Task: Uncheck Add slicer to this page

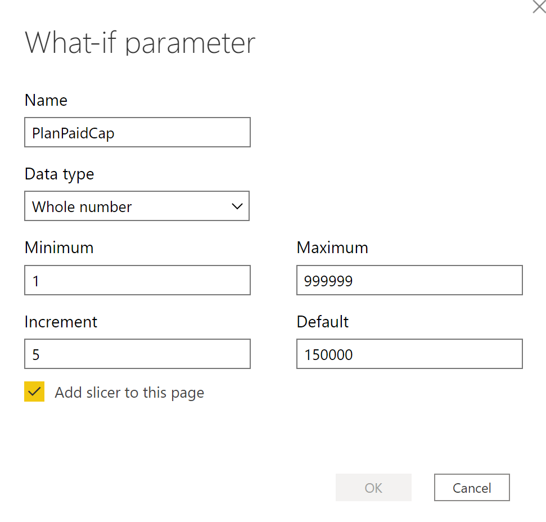Action: [34, 391]
